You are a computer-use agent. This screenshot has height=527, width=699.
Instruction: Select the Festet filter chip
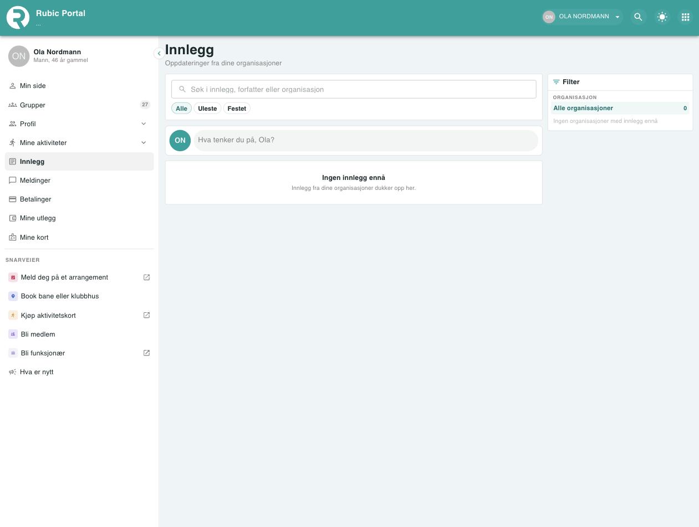tap(237, 108)
